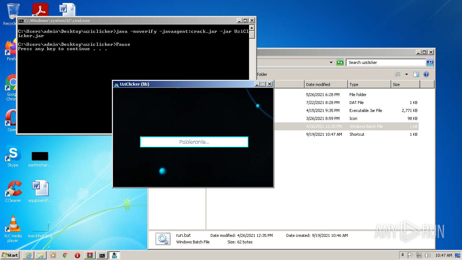Click run.bat icon in details pane
Viewport: 462px width, 260px height.
pos(163,239)
